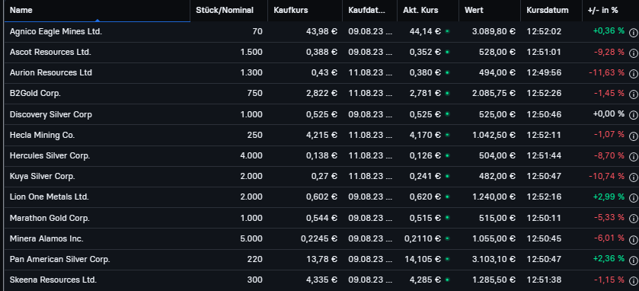Open info icon for Agnico Eagle Mines
This screenshot has width=639, height=291.
pos(634,33)
